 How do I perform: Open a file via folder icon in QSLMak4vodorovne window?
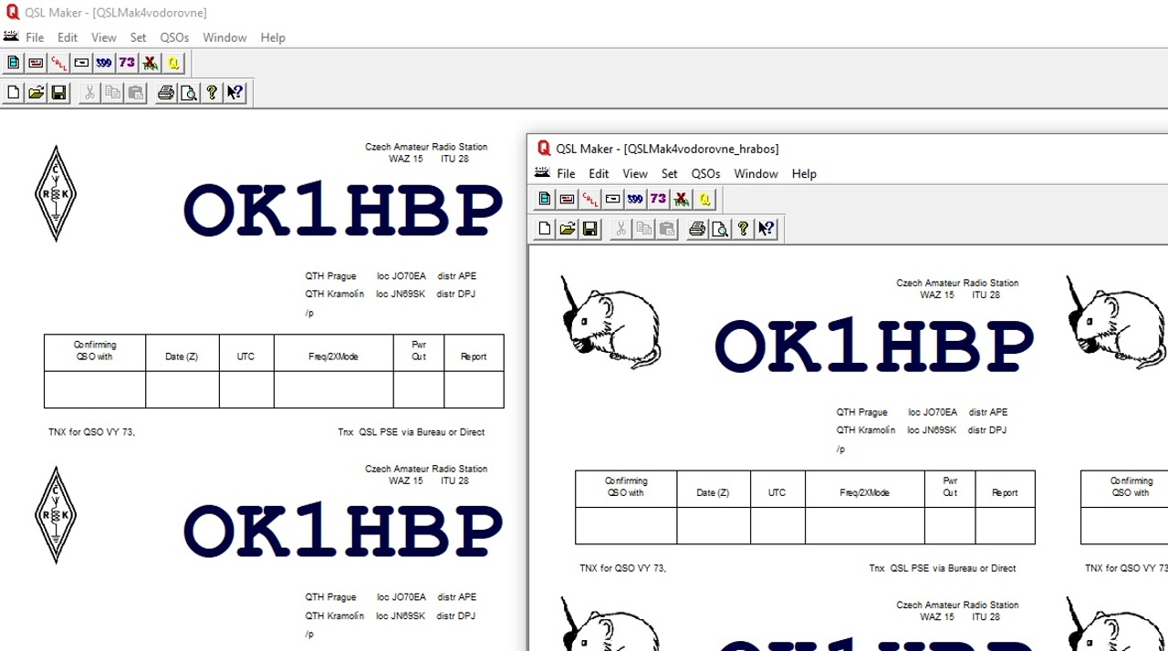tap(36, 92)
